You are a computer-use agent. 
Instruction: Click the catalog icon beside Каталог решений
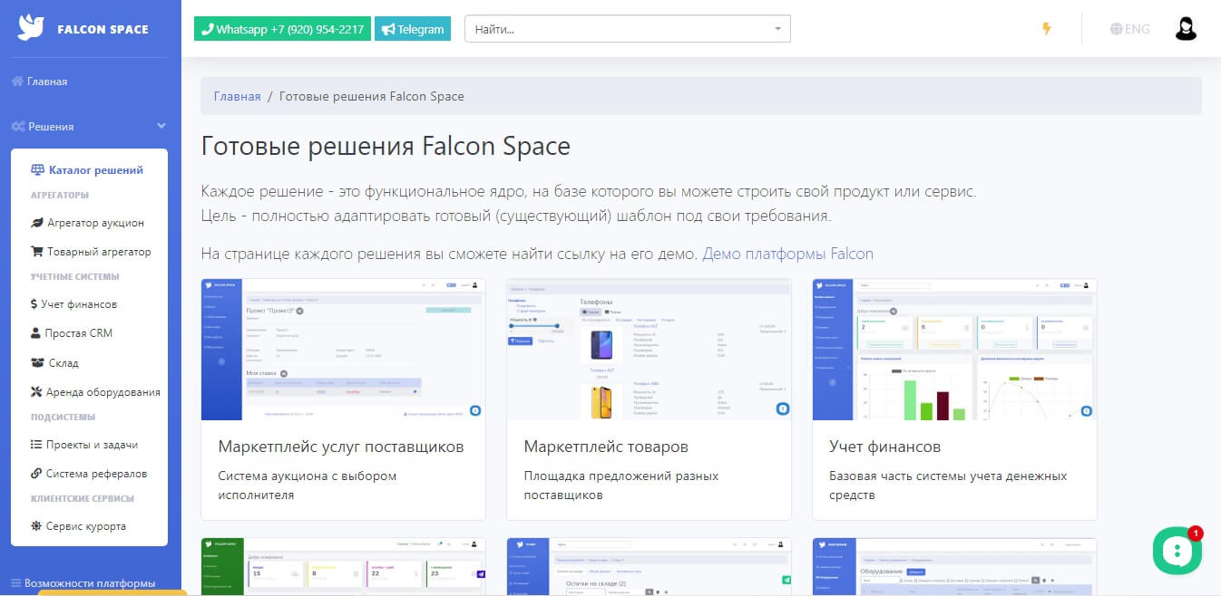point(37,169)
